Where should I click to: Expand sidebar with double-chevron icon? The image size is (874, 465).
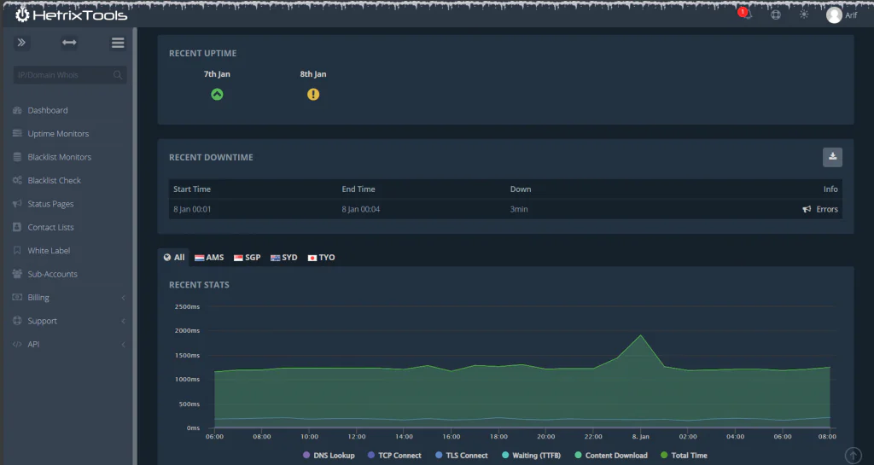click(21, 43)
